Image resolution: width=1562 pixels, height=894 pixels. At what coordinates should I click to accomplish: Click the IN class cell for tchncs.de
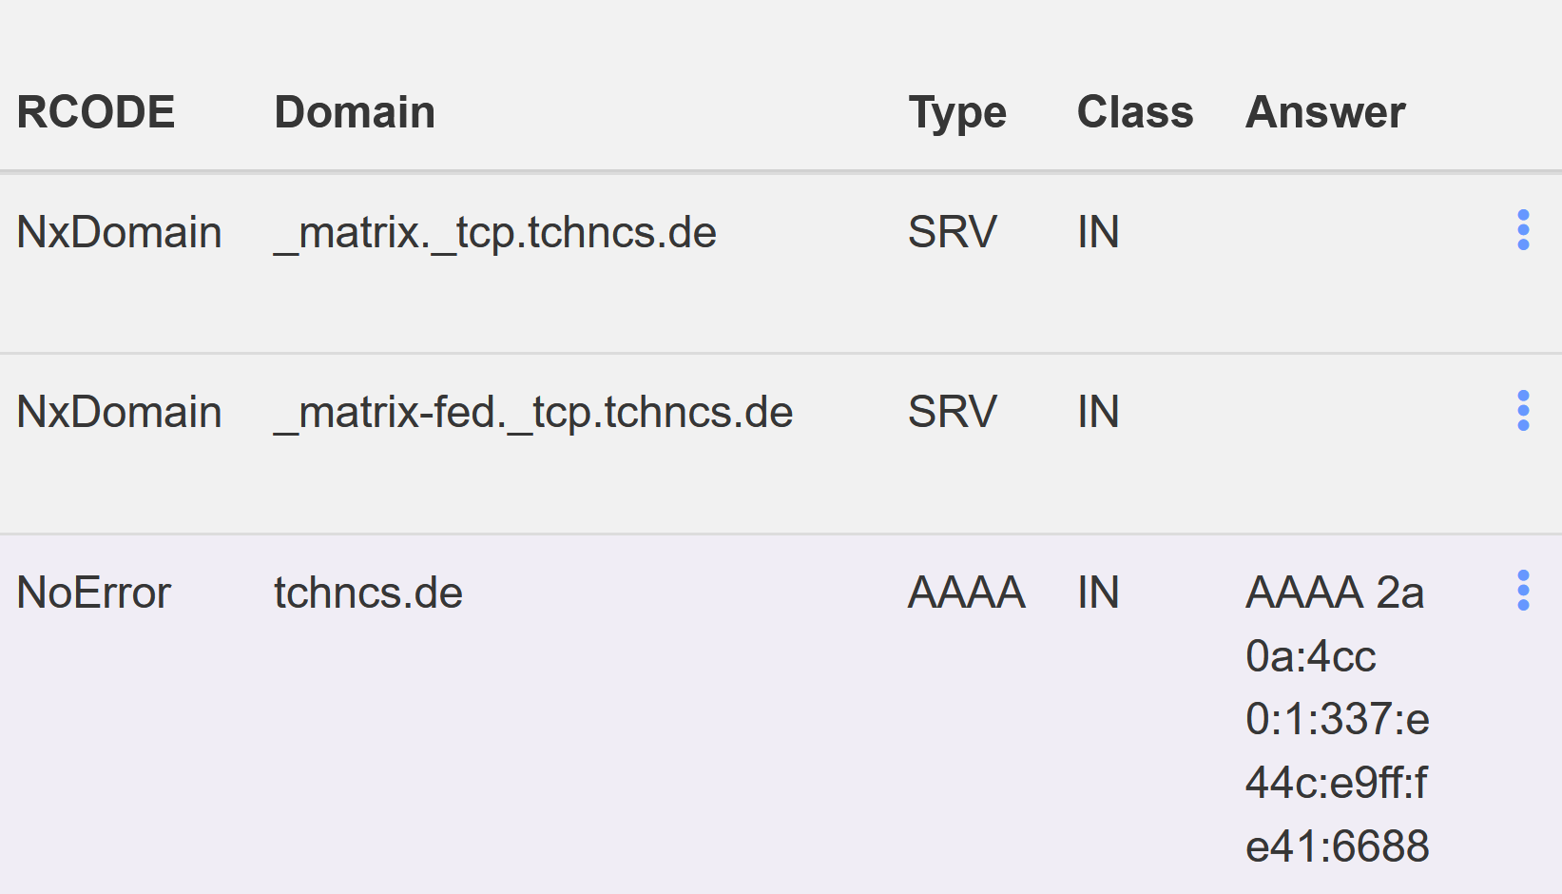[1098, 593]
